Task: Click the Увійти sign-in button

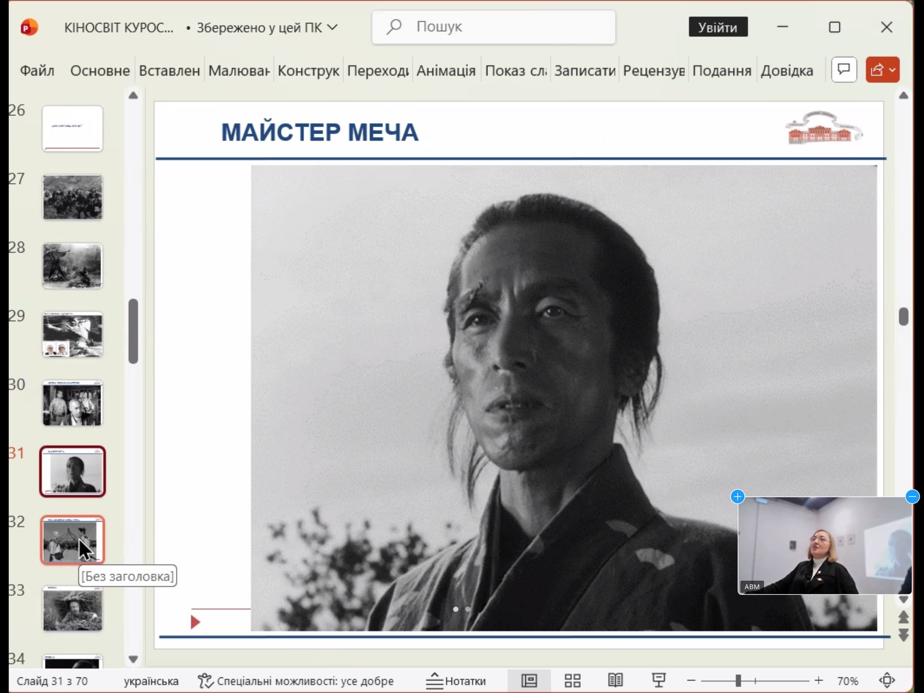Action: point(718,27)
